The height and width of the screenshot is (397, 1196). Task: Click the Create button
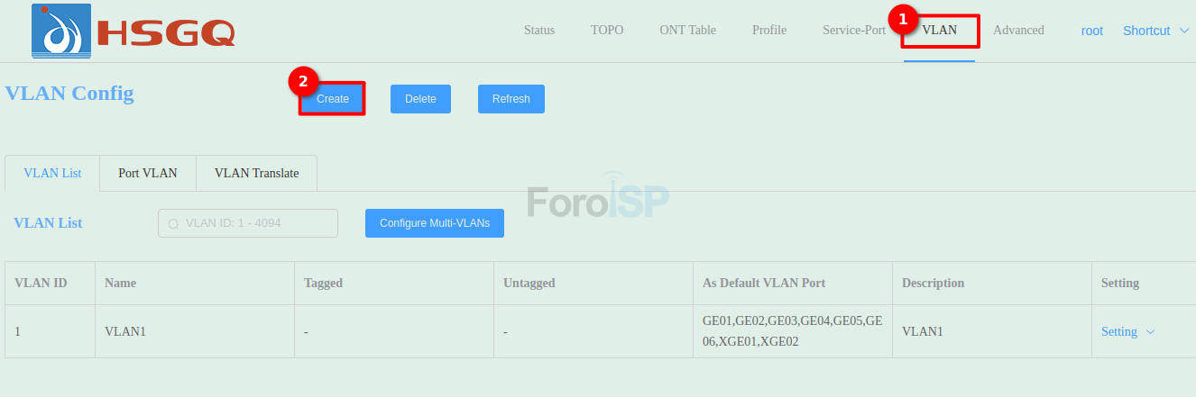[x=333, y=99]
